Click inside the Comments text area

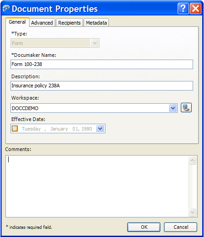(97, 186)
